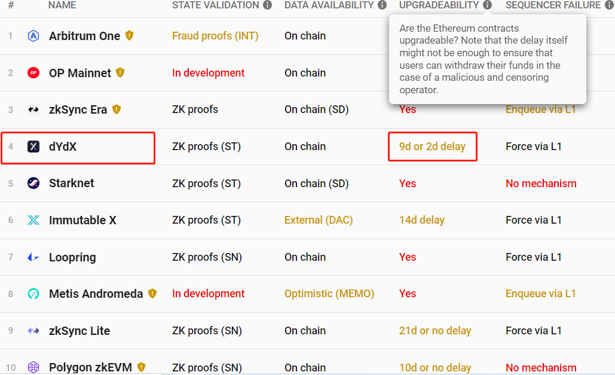Screen dimensions: 615x375
Task: Click the Starknet logo icon
Action: 33,183
